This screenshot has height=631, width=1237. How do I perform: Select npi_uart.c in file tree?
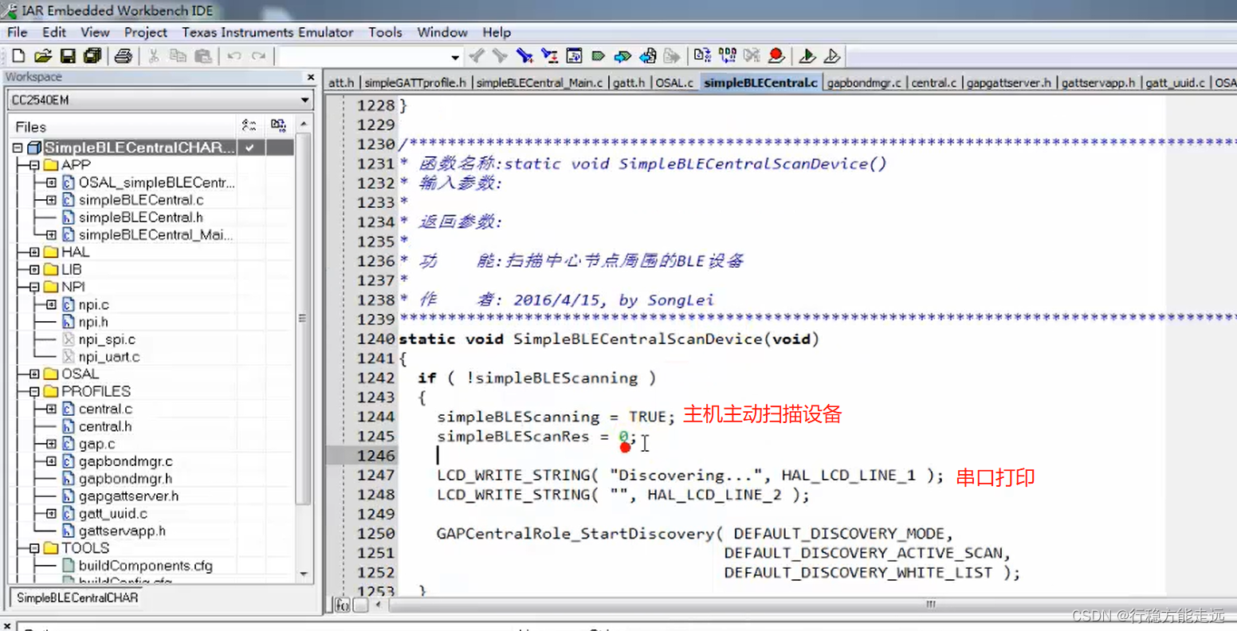(109, 357)
